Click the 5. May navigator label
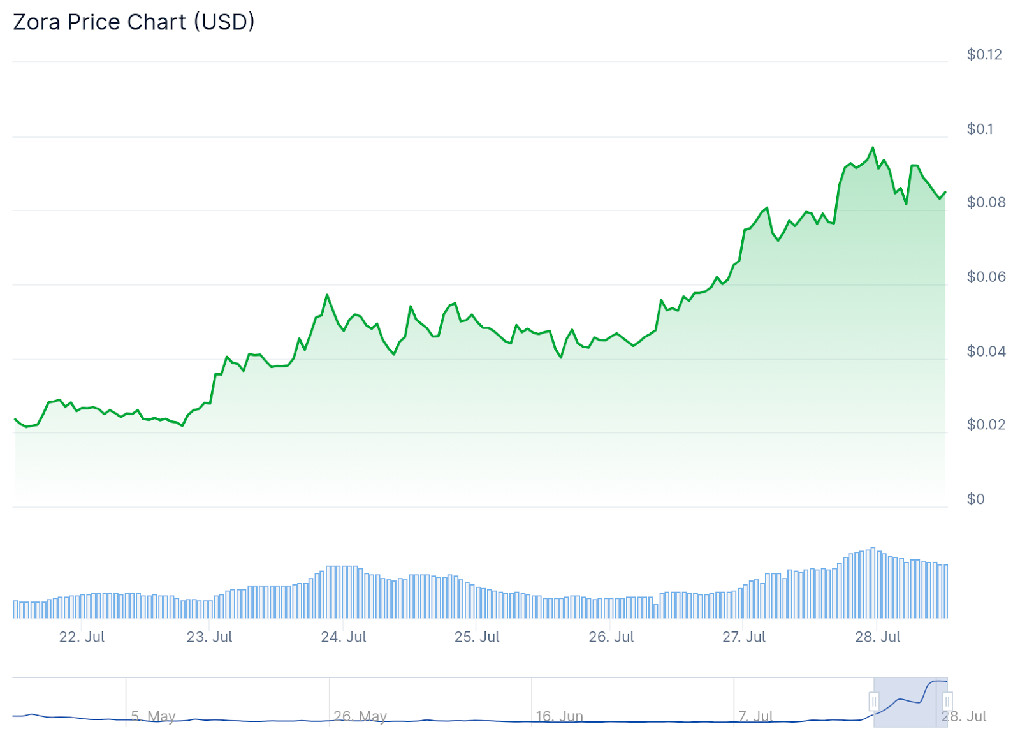 [x=153, y=716]
